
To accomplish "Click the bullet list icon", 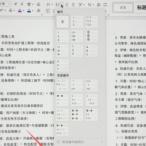I will pyautogui.click(x=49, y=5).
